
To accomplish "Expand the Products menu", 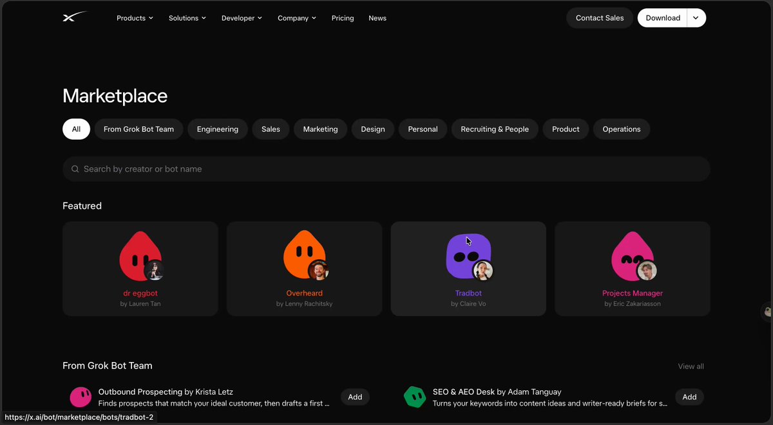I will 135,18.
